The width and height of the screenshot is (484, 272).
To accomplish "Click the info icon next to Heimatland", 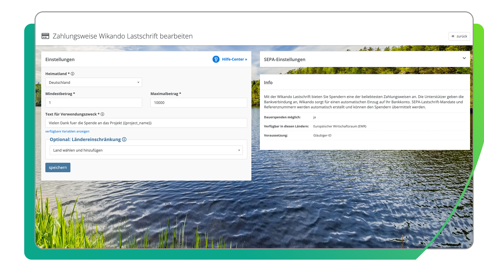I will click(x=73, y=74).
